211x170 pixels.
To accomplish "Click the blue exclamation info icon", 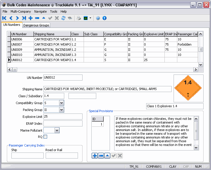I will 105,18.
